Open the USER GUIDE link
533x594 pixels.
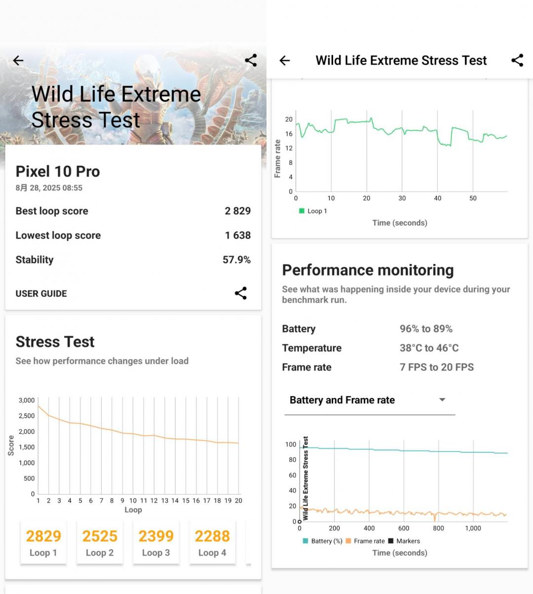pyautogui.click(x=41, y=294)
